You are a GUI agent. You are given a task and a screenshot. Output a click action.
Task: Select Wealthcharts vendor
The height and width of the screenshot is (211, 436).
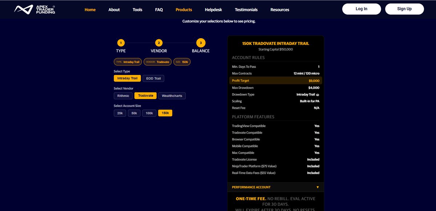coord(172,96)
